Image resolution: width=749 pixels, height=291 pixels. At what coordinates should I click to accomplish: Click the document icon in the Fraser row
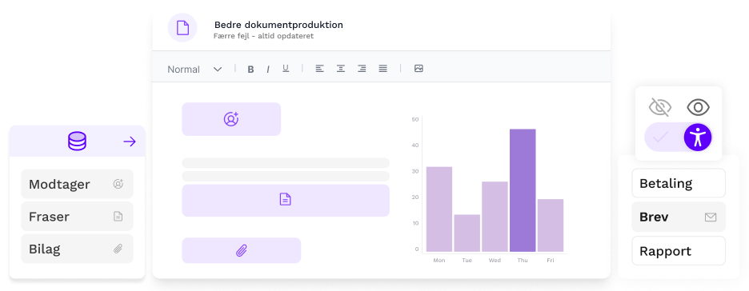point(118,217)
